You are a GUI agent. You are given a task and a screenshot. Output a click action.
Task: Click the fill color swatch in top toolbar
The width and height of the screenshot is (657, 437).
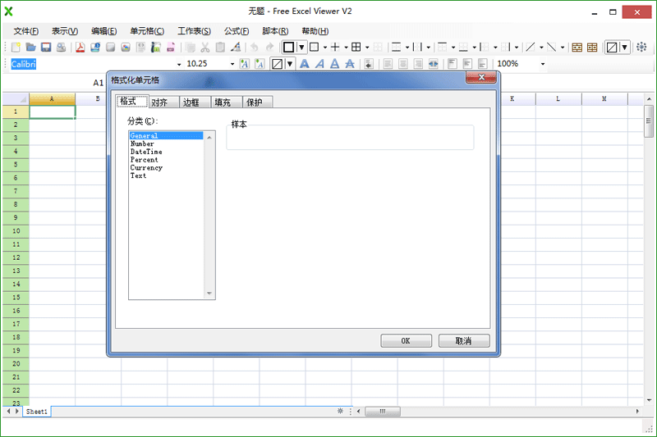click(x=612, y=47)
